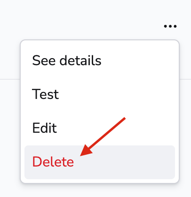Click the horizontal dots icon above the menu

(x=170, y=26)
